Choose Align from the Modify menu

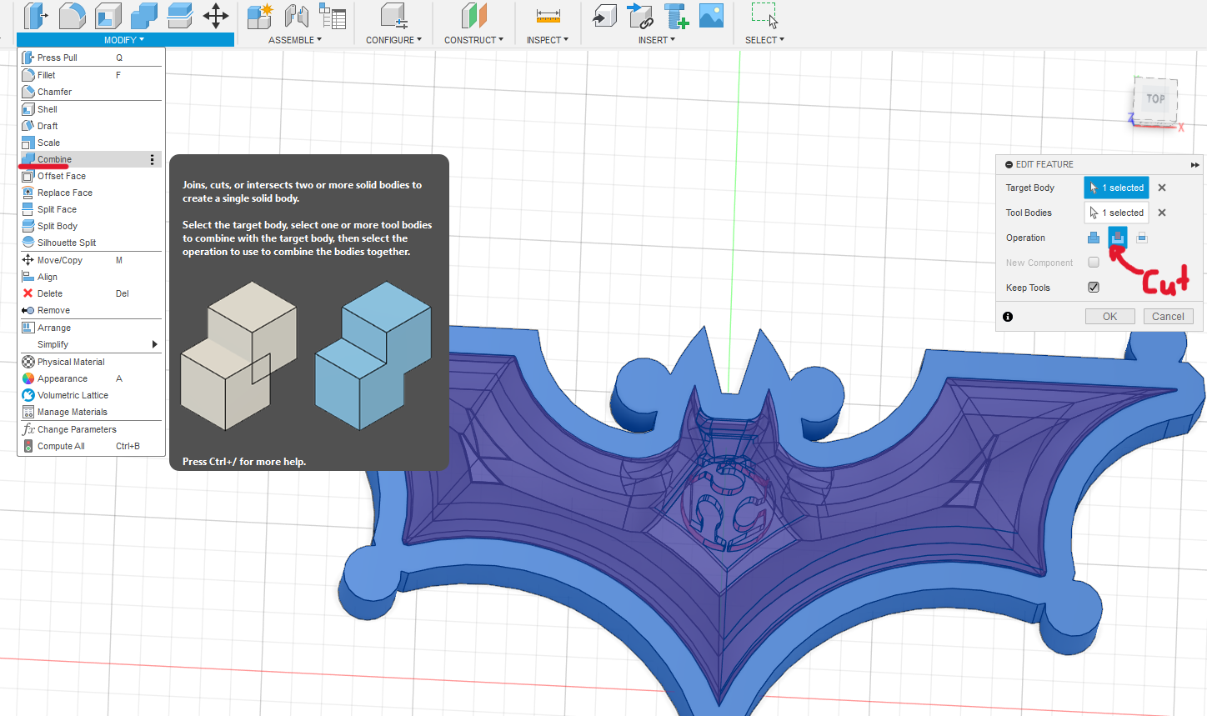pos(91,277)
